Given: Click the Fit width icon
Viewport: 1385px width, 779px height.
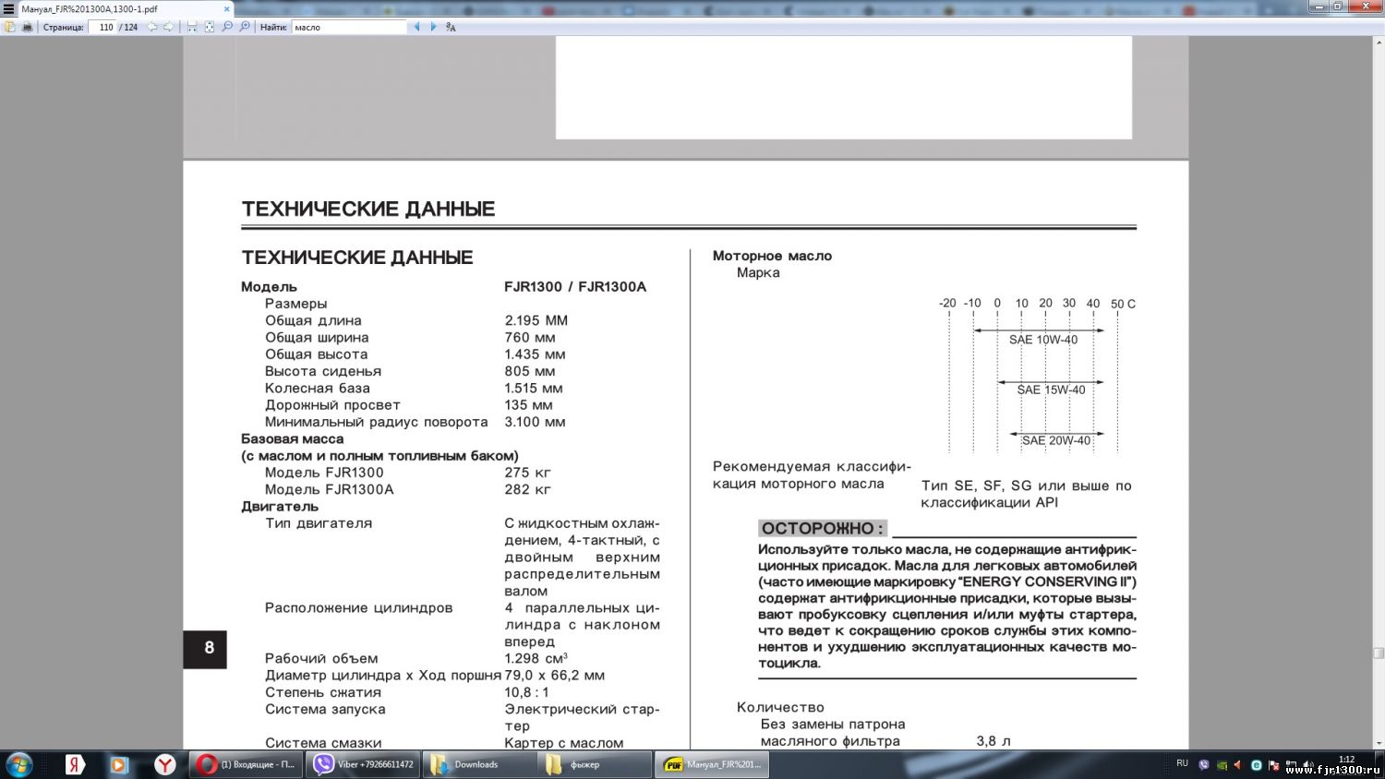Looking at the screenshot, I should coord(192,27).
